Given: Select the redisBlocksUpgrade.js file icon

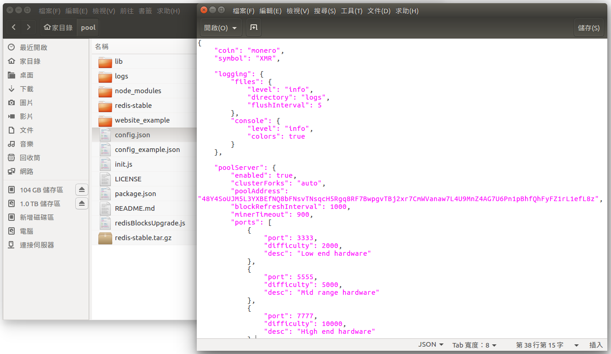Looking at the screenshot, I should 105,223.
